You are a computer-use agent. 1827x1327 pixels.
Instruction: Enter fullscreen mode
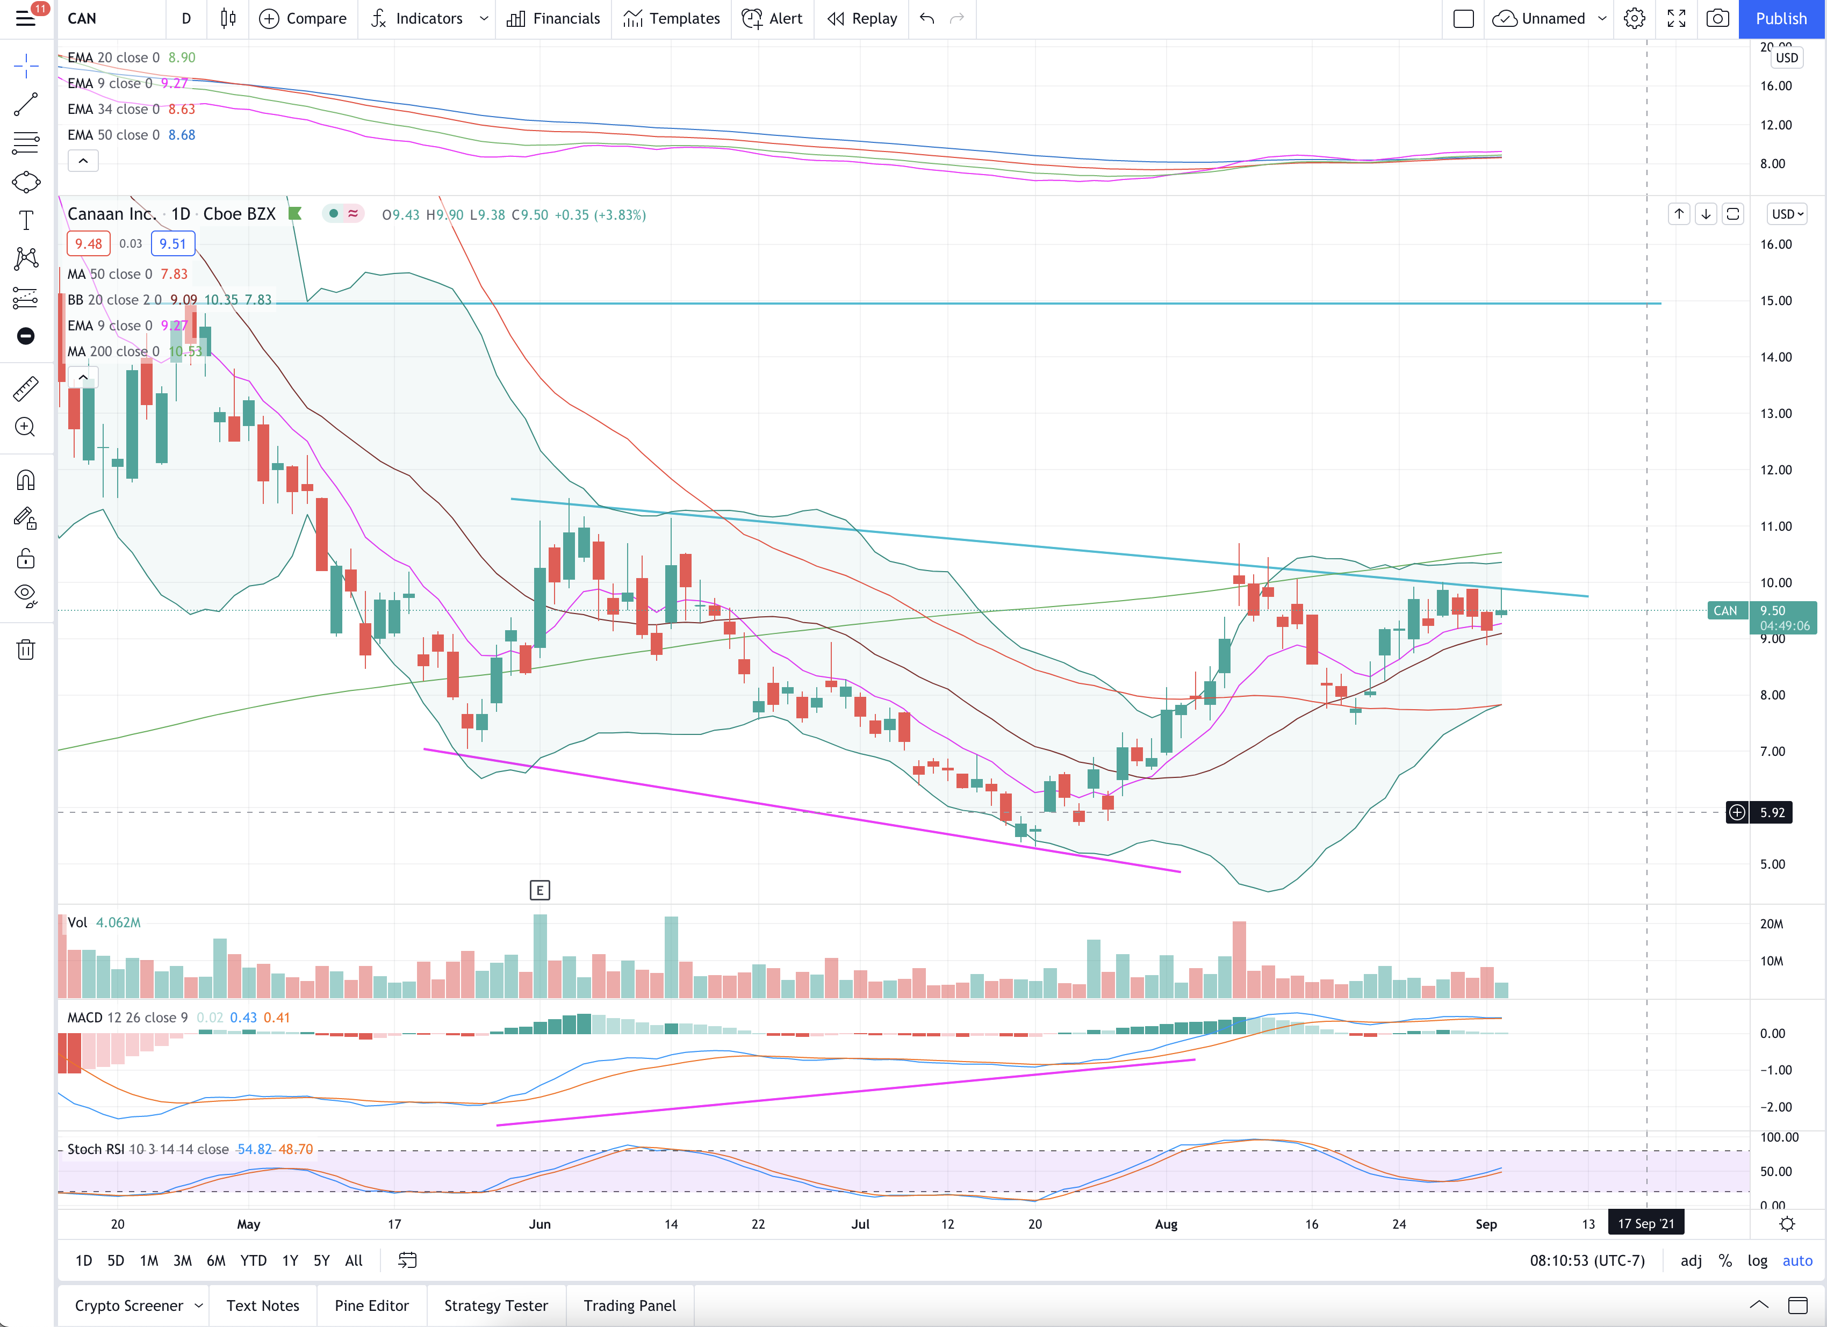click(1677, 18)
